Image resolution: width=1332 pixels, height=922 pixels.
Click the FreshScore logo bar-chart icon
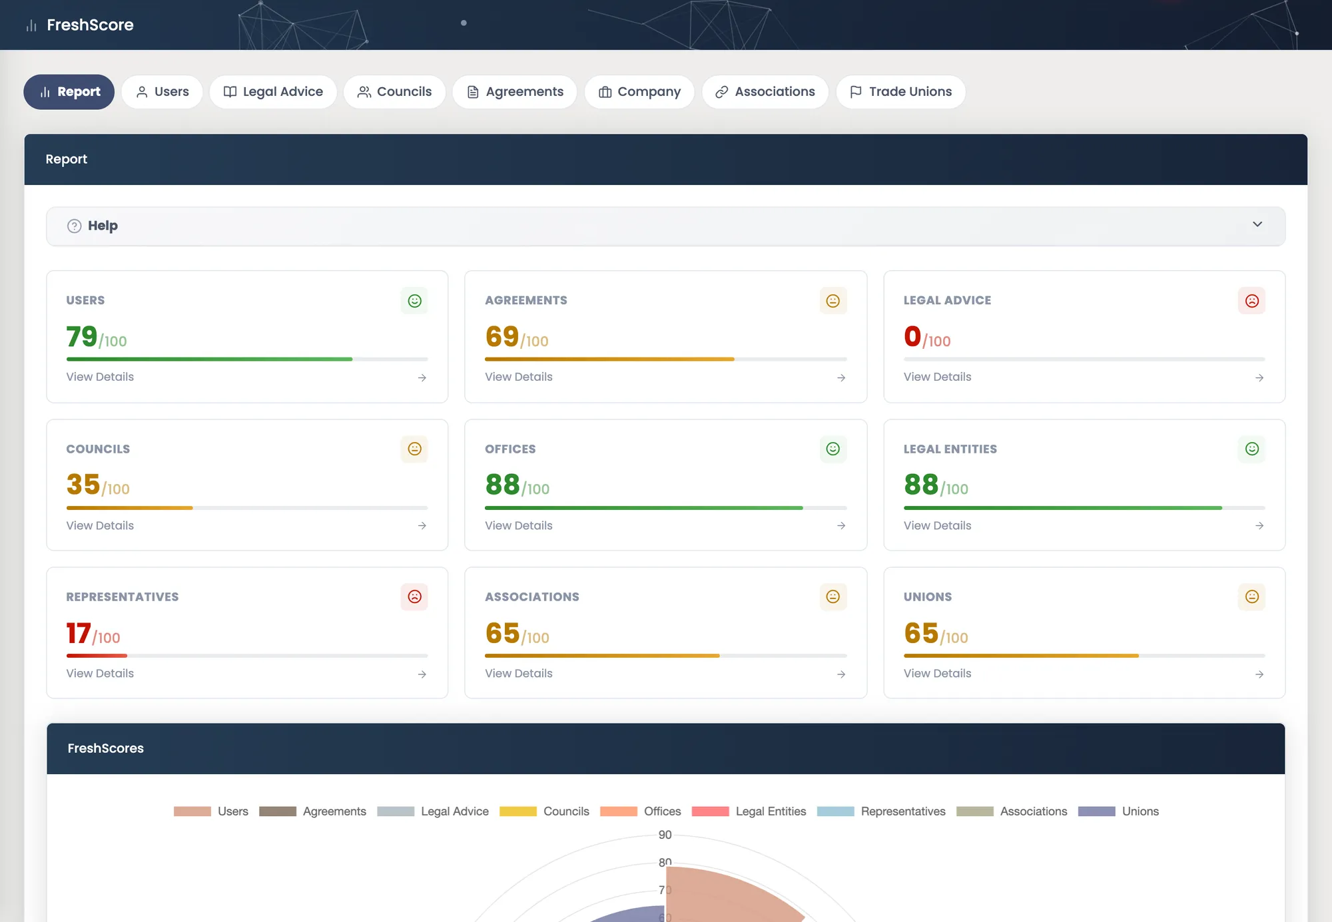[31, 25]
